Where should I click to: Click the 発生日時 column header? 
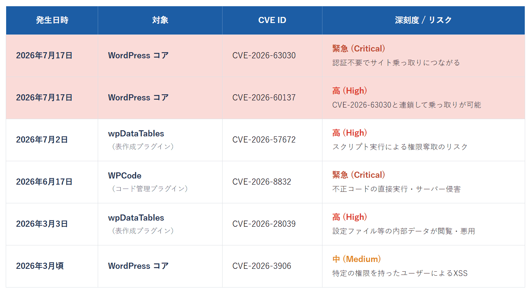point(52,20)
